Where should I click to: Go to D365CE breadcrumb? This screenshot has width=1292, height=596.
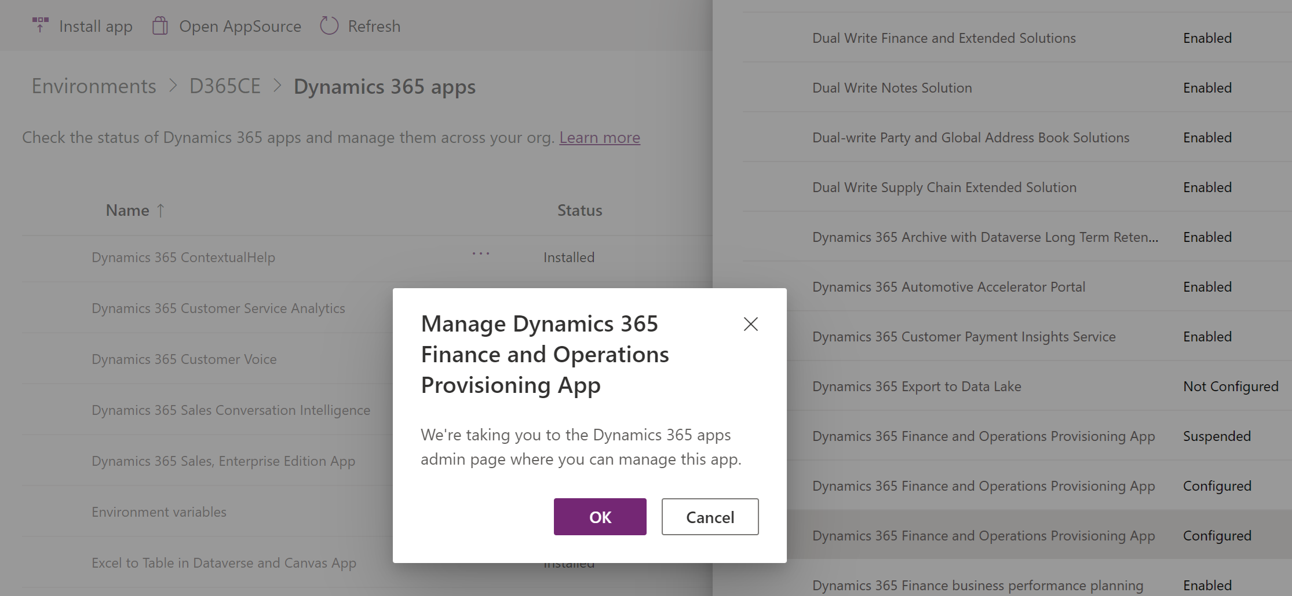[x=225, y=86]
